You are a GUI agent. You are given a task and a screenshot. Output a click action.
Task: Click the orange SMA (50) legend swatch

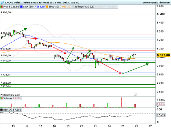point(47,7)
